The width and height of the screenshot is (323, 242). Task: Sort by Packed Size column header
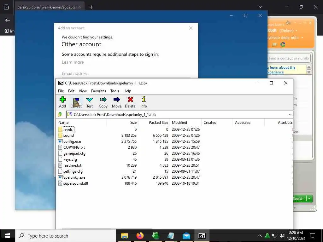point(154,123)
